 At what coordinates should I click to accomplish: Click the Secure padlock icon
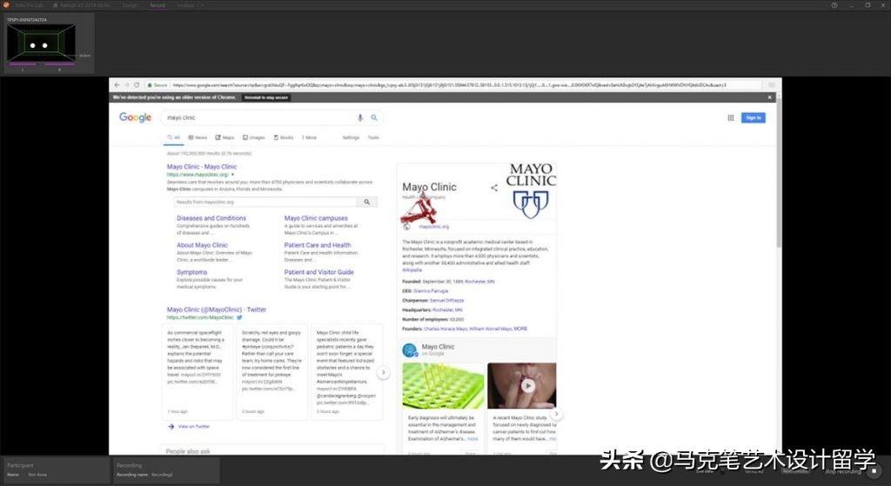pos(150,85)
